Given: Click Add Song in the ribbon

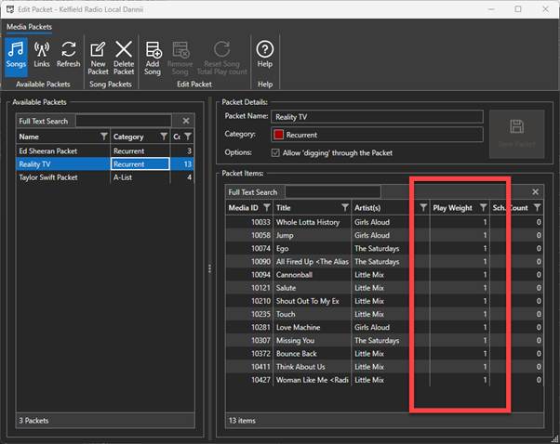Looking at the screenshot, I should click(153, 56).
